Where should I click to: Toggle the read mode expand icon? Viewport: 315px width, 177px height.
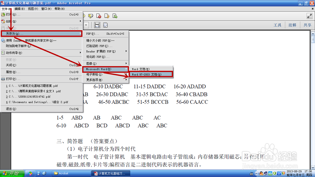(x=309, y=16)
